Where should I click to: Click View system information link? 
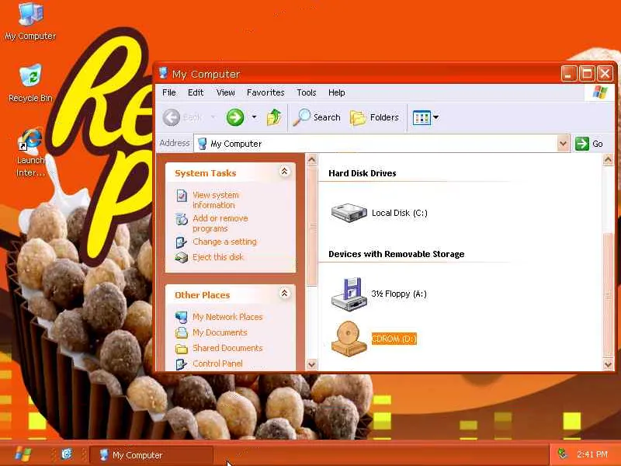(x=216, y=200)
